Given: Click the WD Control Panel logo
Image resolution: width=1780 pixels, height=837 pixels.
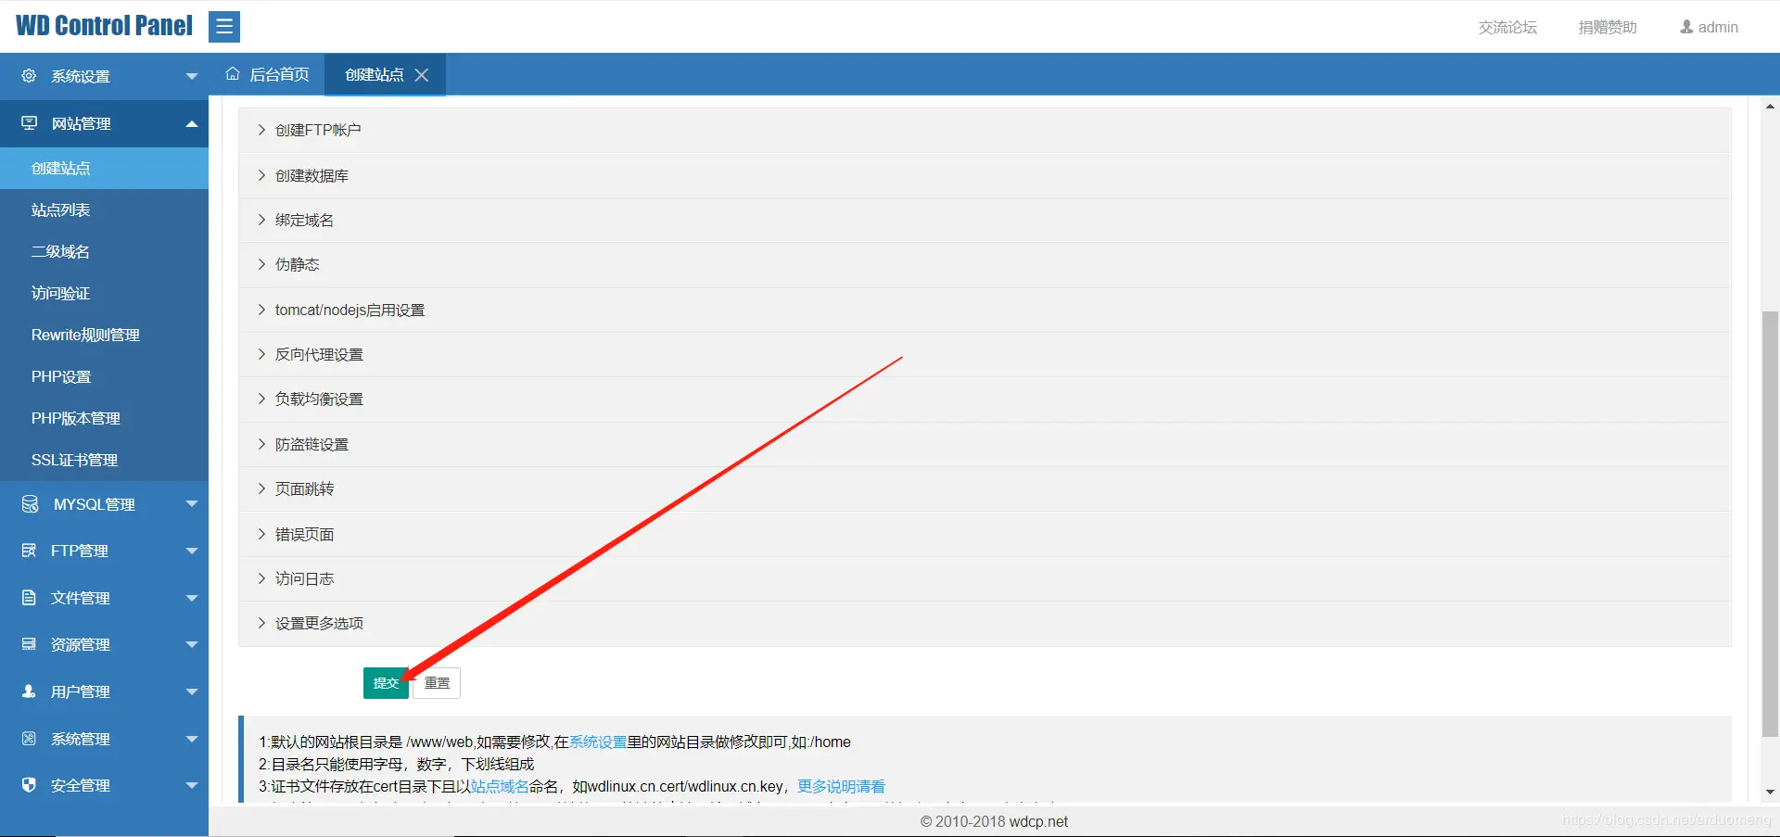Looking at the screenshot, I should pyautogui.click(x=104, y=26).
